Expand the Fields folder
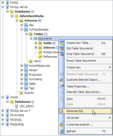This screenshot has height=136, width=113. [36, 43]
